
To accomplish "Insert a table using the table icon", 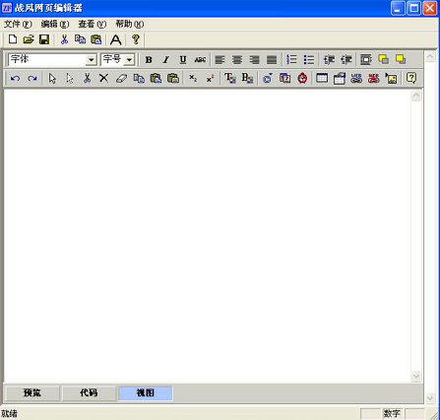I will tap(322, 78).
